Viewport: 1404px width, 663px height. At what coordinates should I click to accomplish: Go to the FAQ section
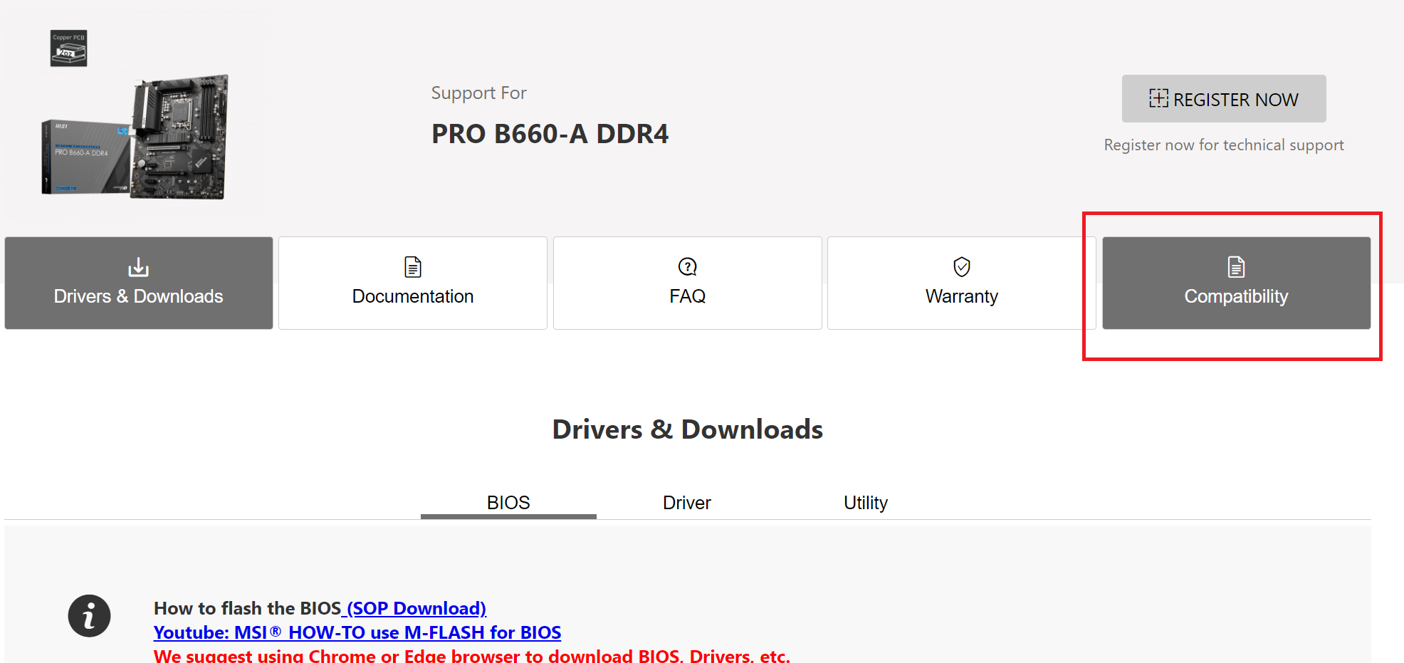click(688, 283)
